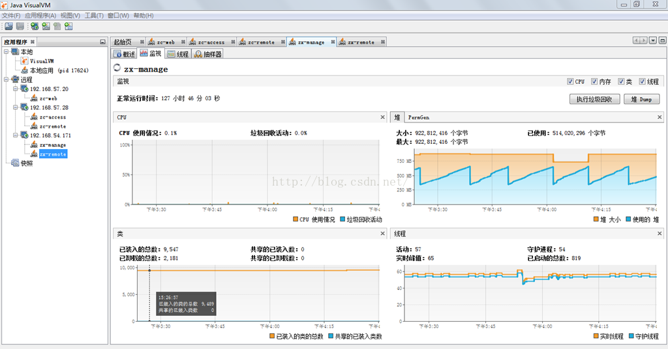Image resolution: width=668 pixels, height=349 pixels.
Task: Open the 线程 threads subtab
Action: tap(178, 54)
